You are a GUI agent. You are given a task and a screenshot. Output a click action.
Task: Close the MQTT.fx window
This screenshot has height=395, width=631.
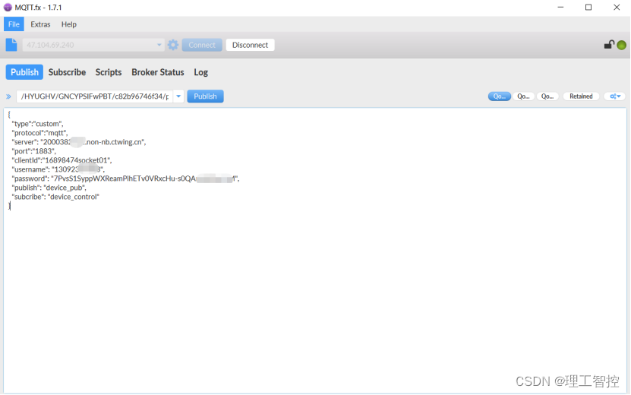coord(617,8)
